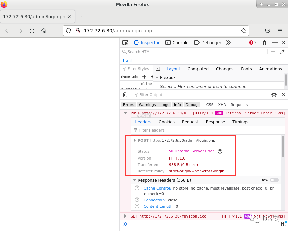Open the Animations tab
This screenshot has height=231, width=288.
coord(271,69)
